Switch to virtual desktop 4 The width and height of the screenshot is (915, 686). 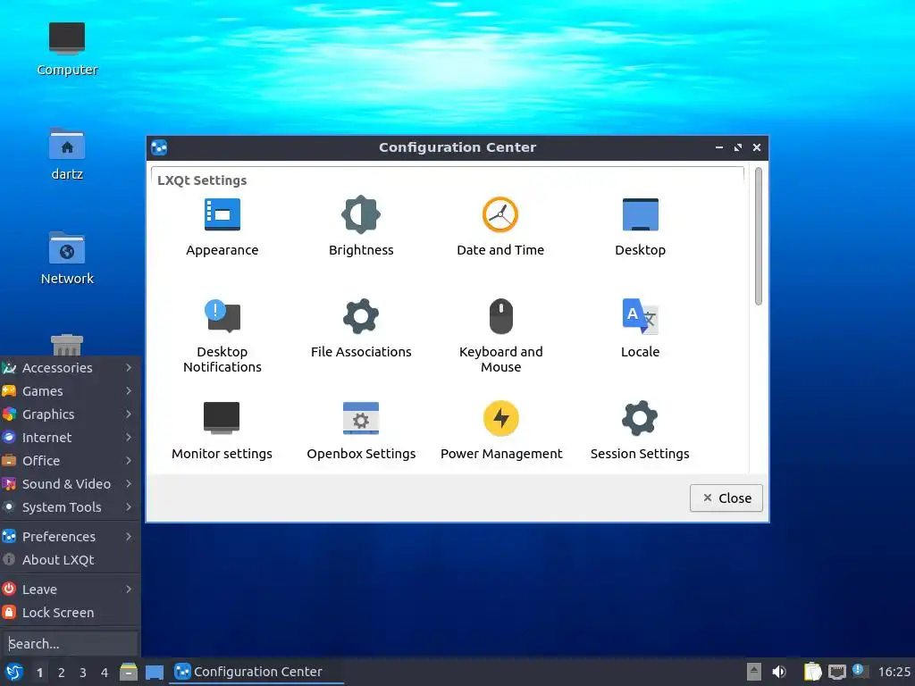pyautogui.click(x=105, y=673)
